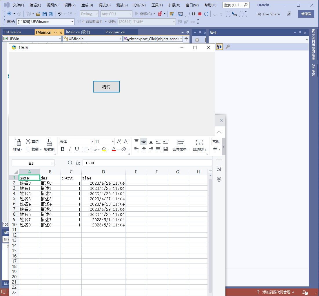Open the font size 11 dropdown
This screenshot has height=296, width=319.
(x=113, y=141)
